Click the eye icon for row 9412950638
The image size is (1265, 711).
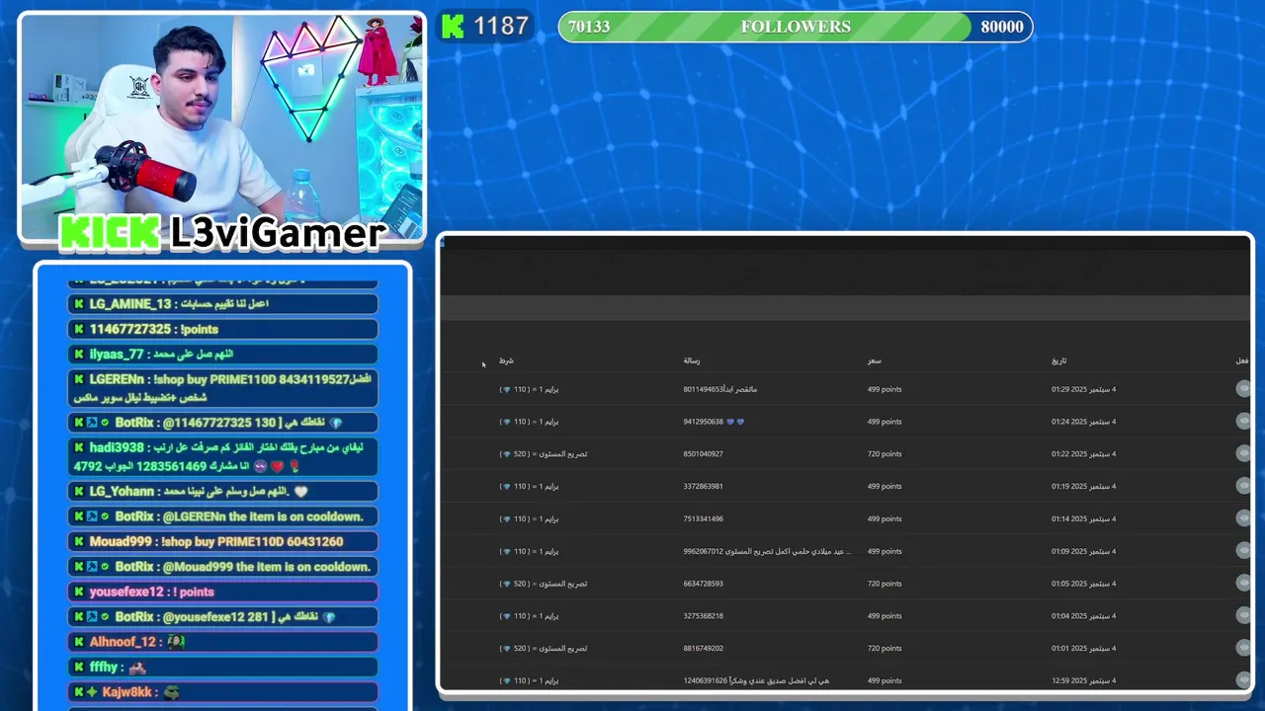[x=1243, y=422]
